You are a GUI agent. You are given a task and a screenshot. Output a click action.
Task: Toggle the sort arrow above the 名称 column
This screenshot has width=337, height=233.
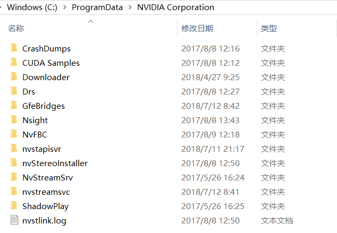click(91, 21)
